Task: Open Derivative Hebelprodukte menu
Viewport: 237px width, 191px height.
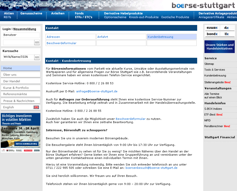Action: coord(123,13)
